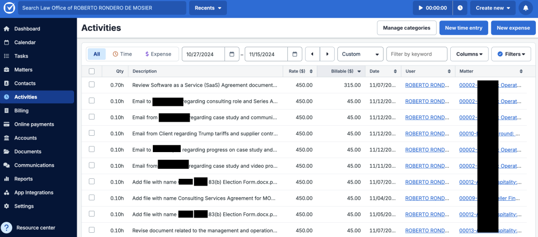
Task: Open calendar picker for end date 11/15/2024
Action: [x=295, y=54]
